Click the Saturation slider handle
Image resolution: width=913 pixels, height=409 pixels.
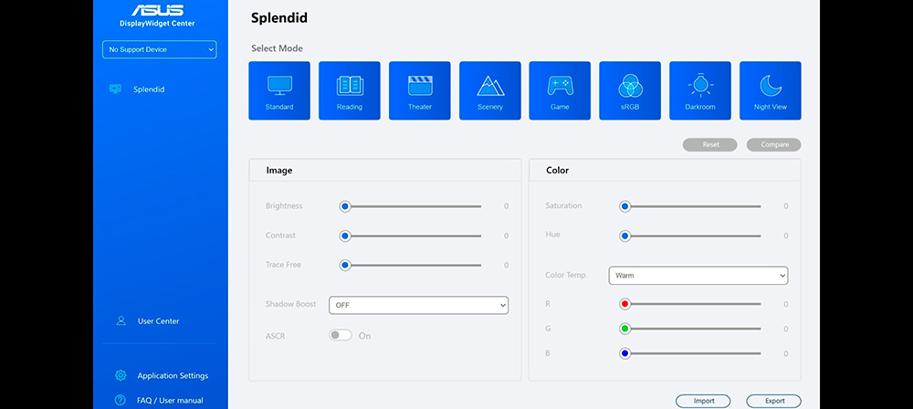pyautogui.click(x=624, y=206)
